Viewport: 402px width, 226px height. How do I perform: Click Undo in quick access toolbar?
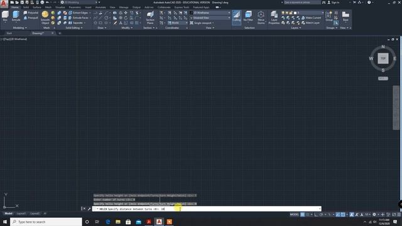(x=48, y=3)
